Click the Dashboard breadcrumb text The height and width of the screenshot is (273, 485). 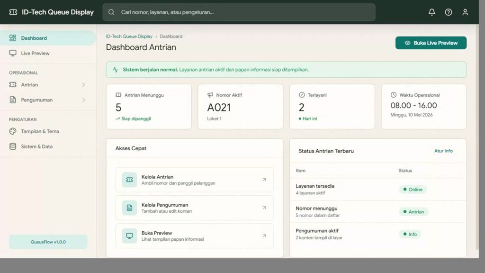click(x=171, y=36)
